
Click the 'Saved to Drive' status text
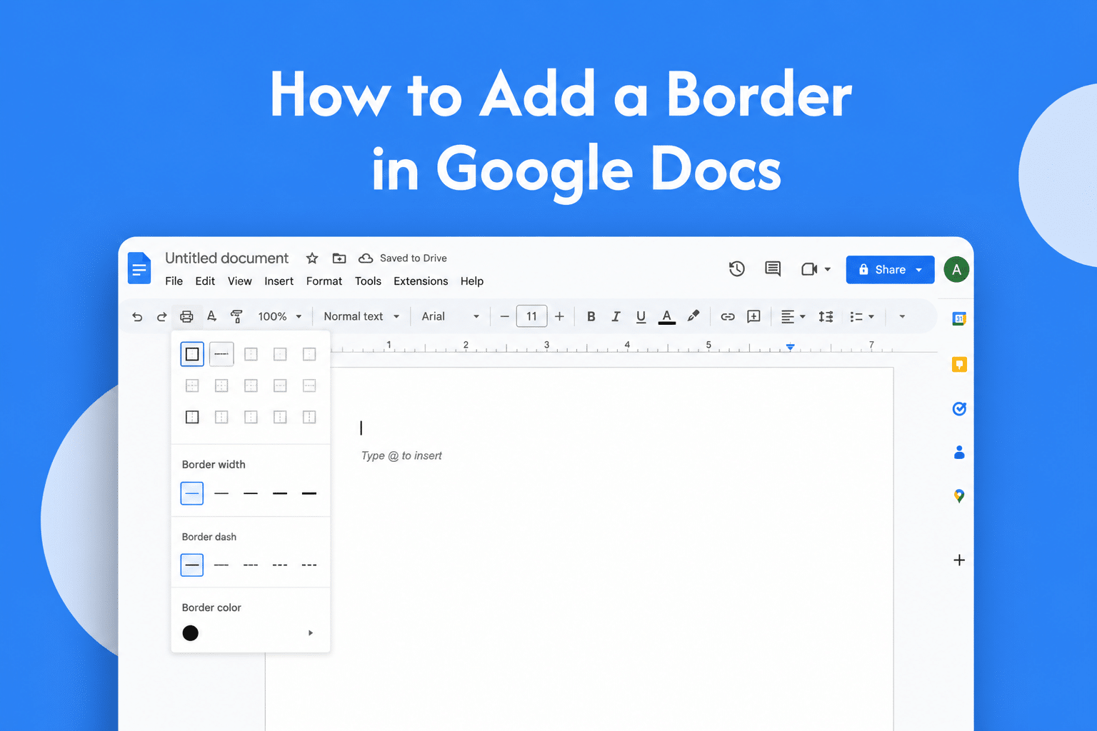414,258
